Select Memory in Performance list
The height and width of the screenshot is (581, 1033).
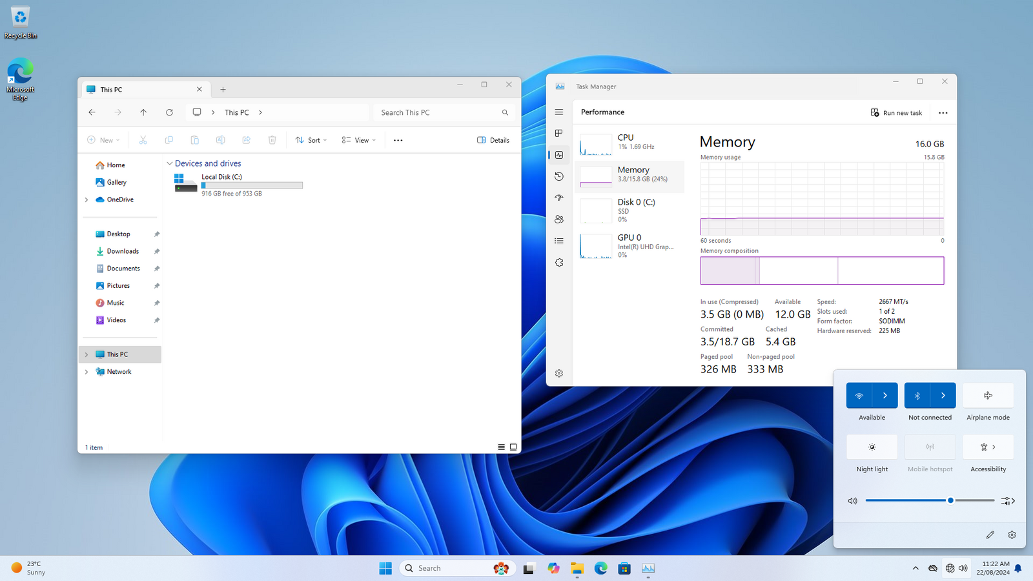(x=629, y=176)
